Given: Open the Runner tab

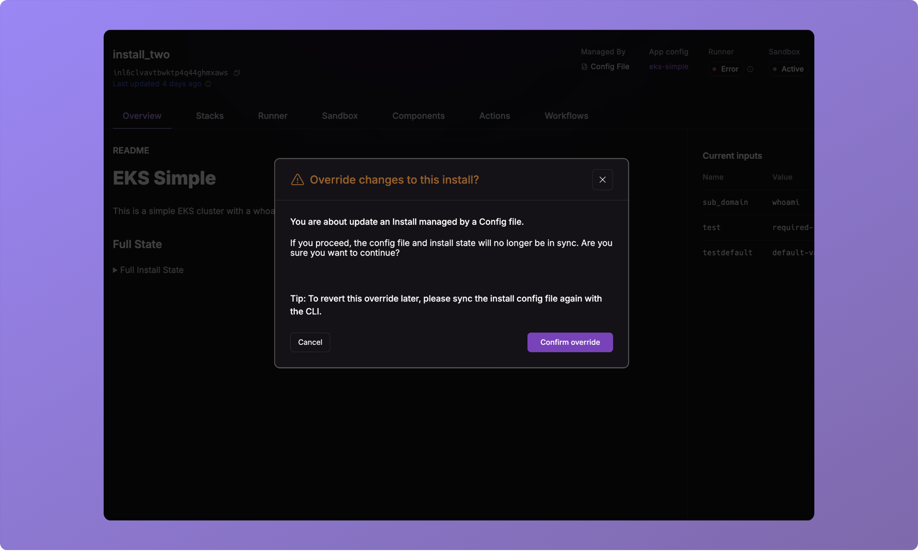Looking at the screenshot, I should (x=273, y=116).
